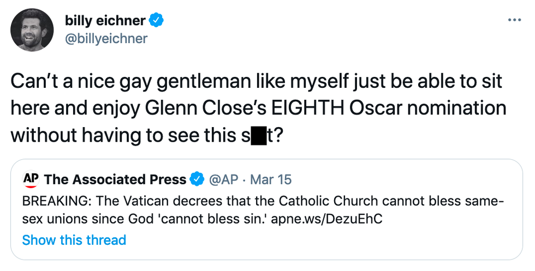Click the Show this thread link
Image resolution: width=535 pixels, height=271 pixels.
(74, 240)
